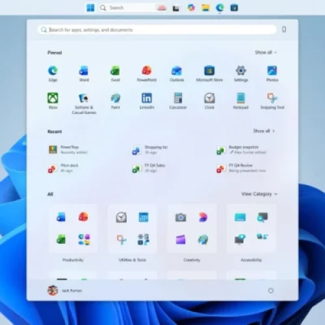Open Budget snapshot recent file
Image resolution: width=325 pixels, height=325 pixels.
pyautogui.click(x=241, y=149)
